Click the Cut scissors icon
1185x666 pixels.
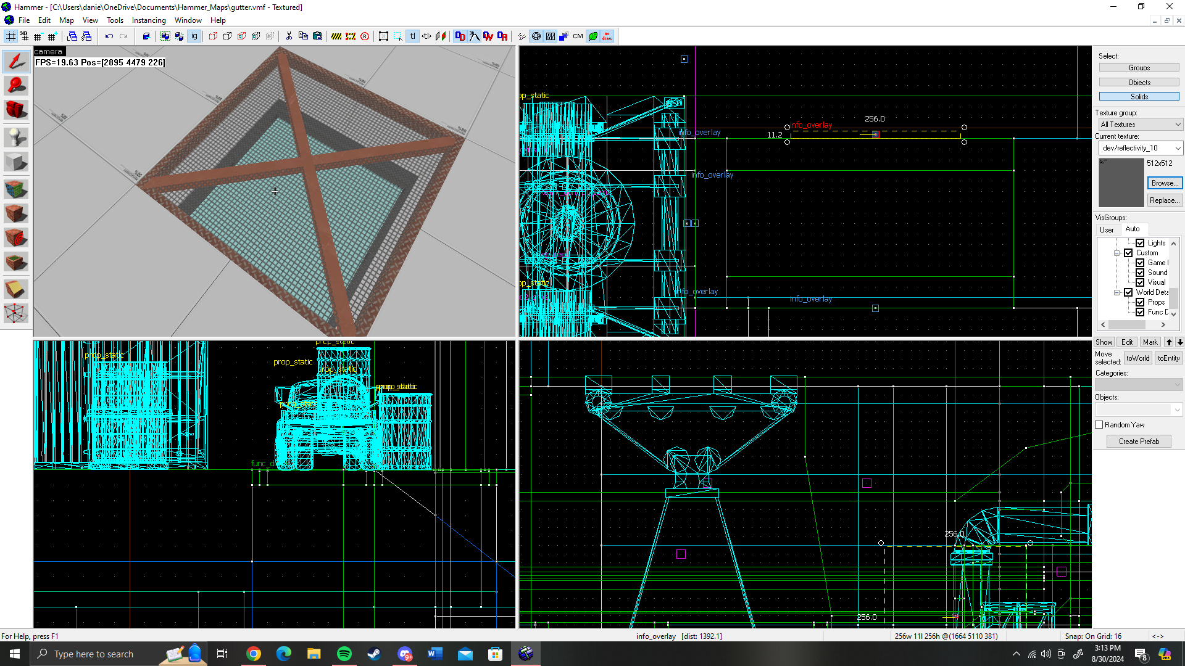click(x=289, y=36)
